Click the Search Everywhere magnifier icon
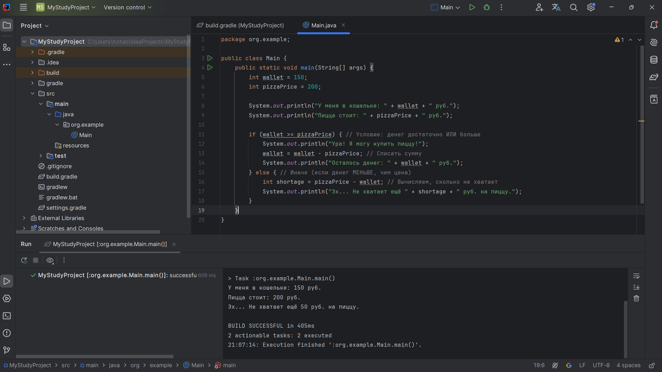 574,7
